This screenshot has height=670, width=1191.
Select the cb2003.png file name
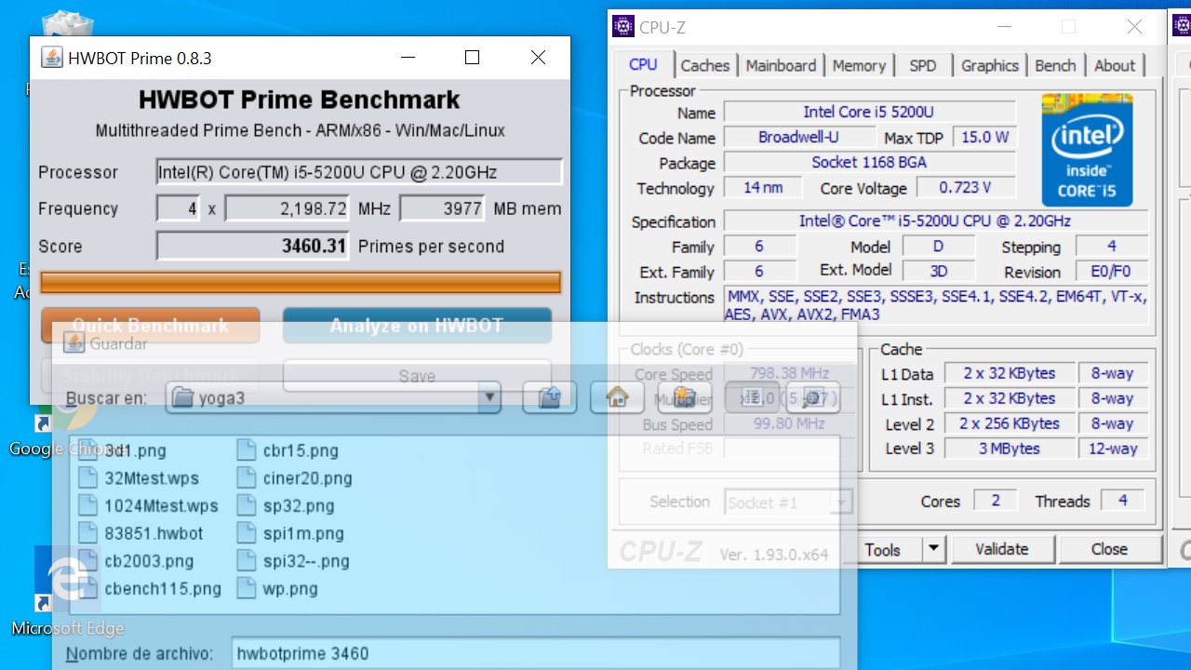pyautogui.click(x=149, y=561)
